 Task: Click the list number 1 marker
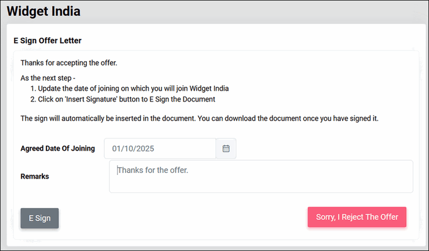(x=32, y=89)
